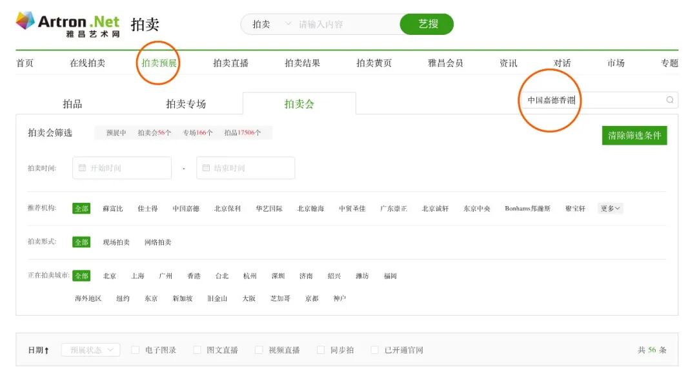Select 全部 in the 推荐机构 row
Image resolution: width=697 pixels, height=374 pixels.
click(x=81, y=209)
